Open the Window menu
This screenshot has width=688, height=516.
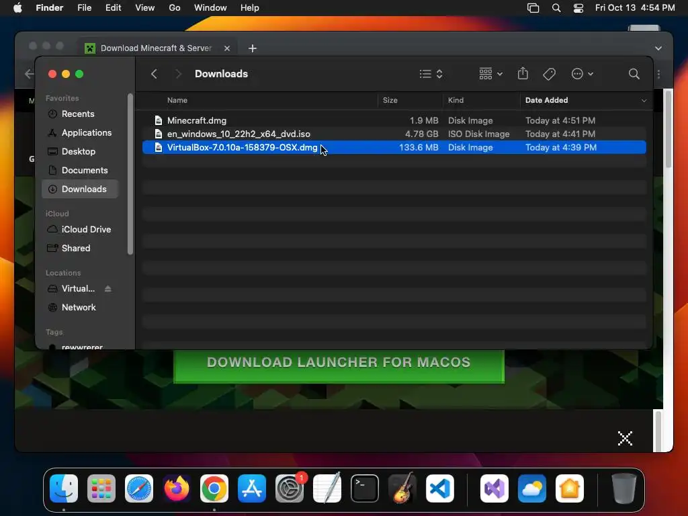[x=210, y=8]
